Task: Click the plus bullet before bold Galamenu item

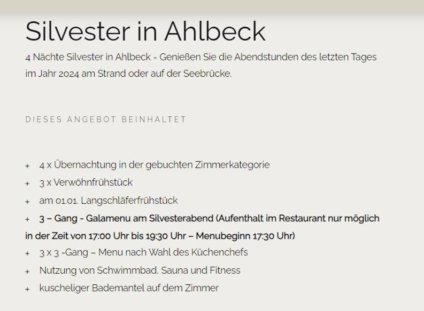Action: click(27, 219)
